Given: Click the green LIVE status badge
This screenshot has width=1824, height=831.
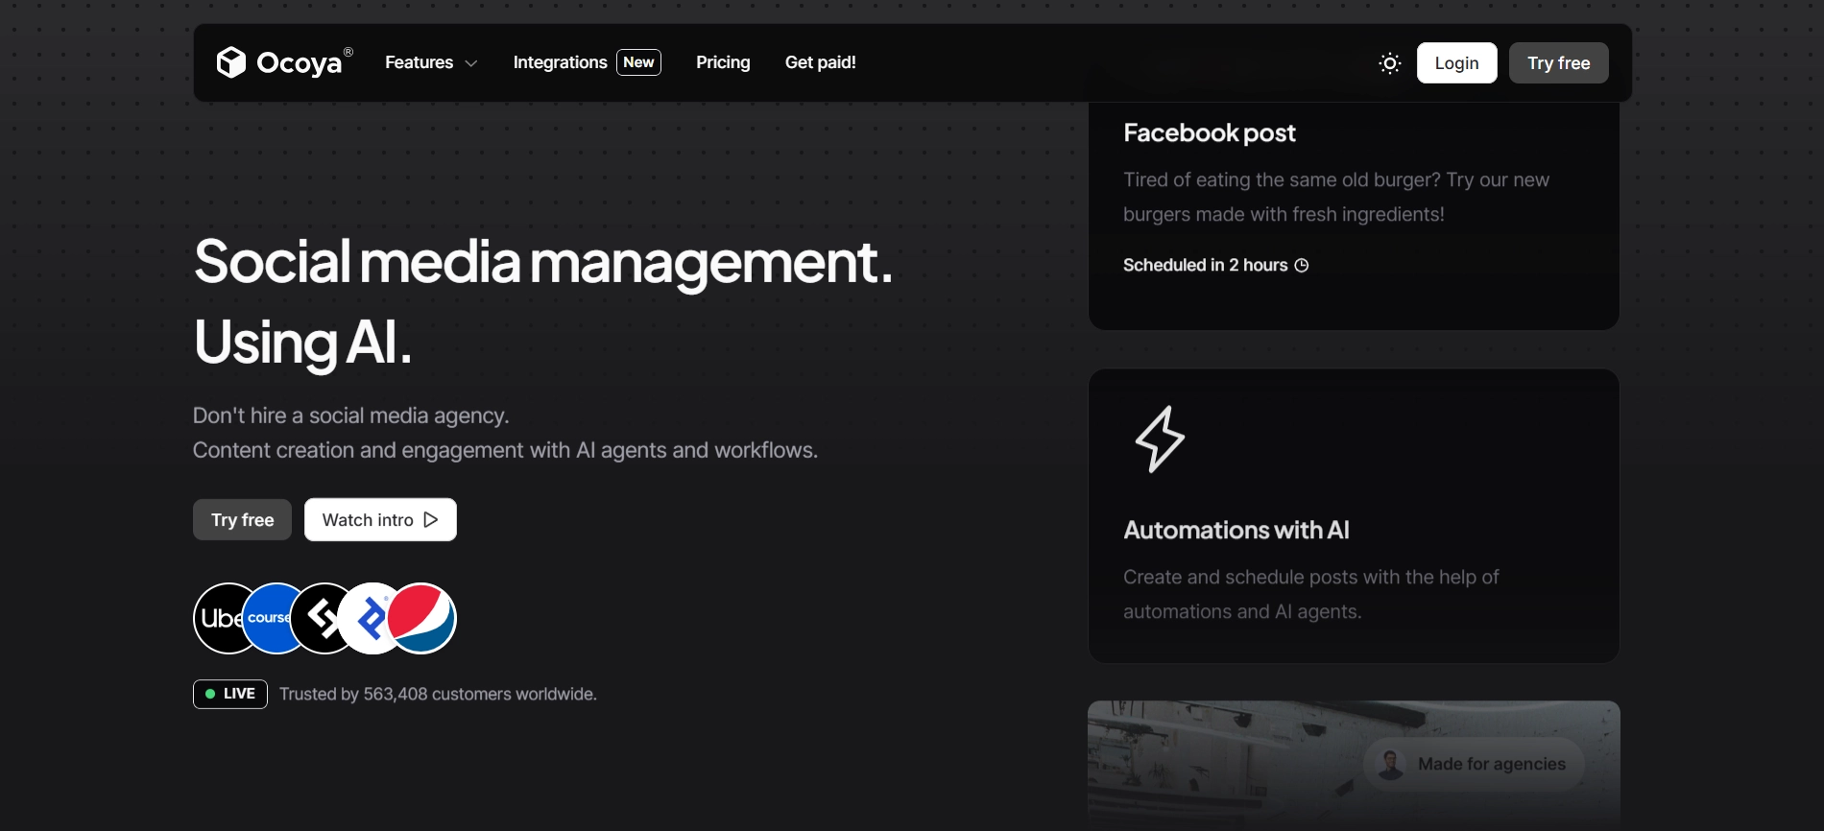Looking at the screenshot, I should 230,694.
